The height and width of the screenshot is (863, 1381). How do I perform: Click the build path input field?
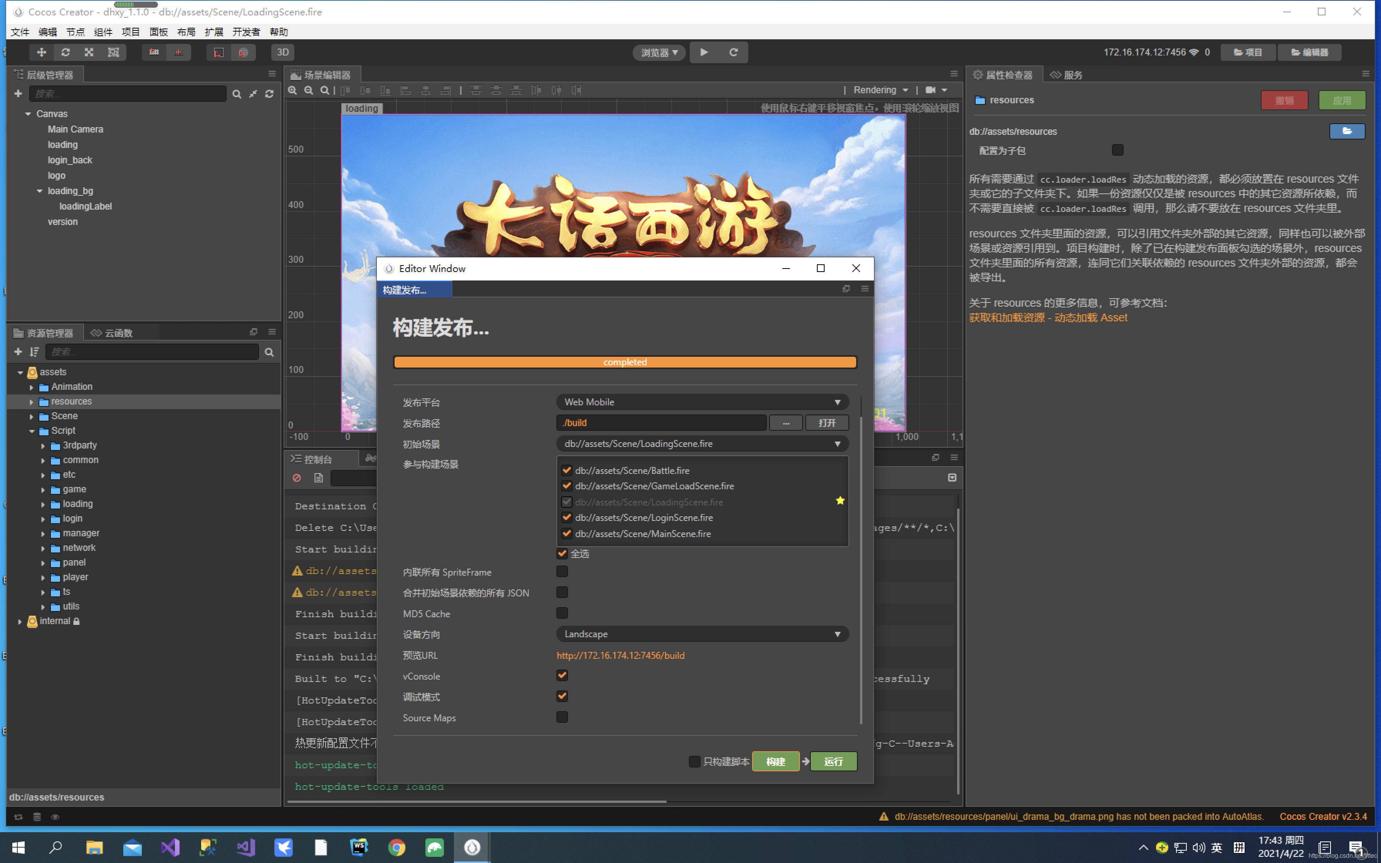(x=661, y=423)
